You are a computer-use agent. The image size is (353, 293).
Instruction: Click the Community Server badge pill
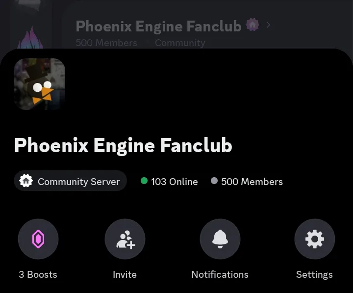coord(70,181)
